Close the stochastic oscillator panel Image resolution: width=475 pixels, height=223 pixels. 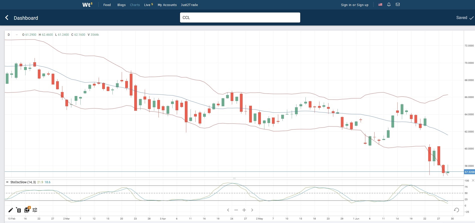[x=473, y=180]
